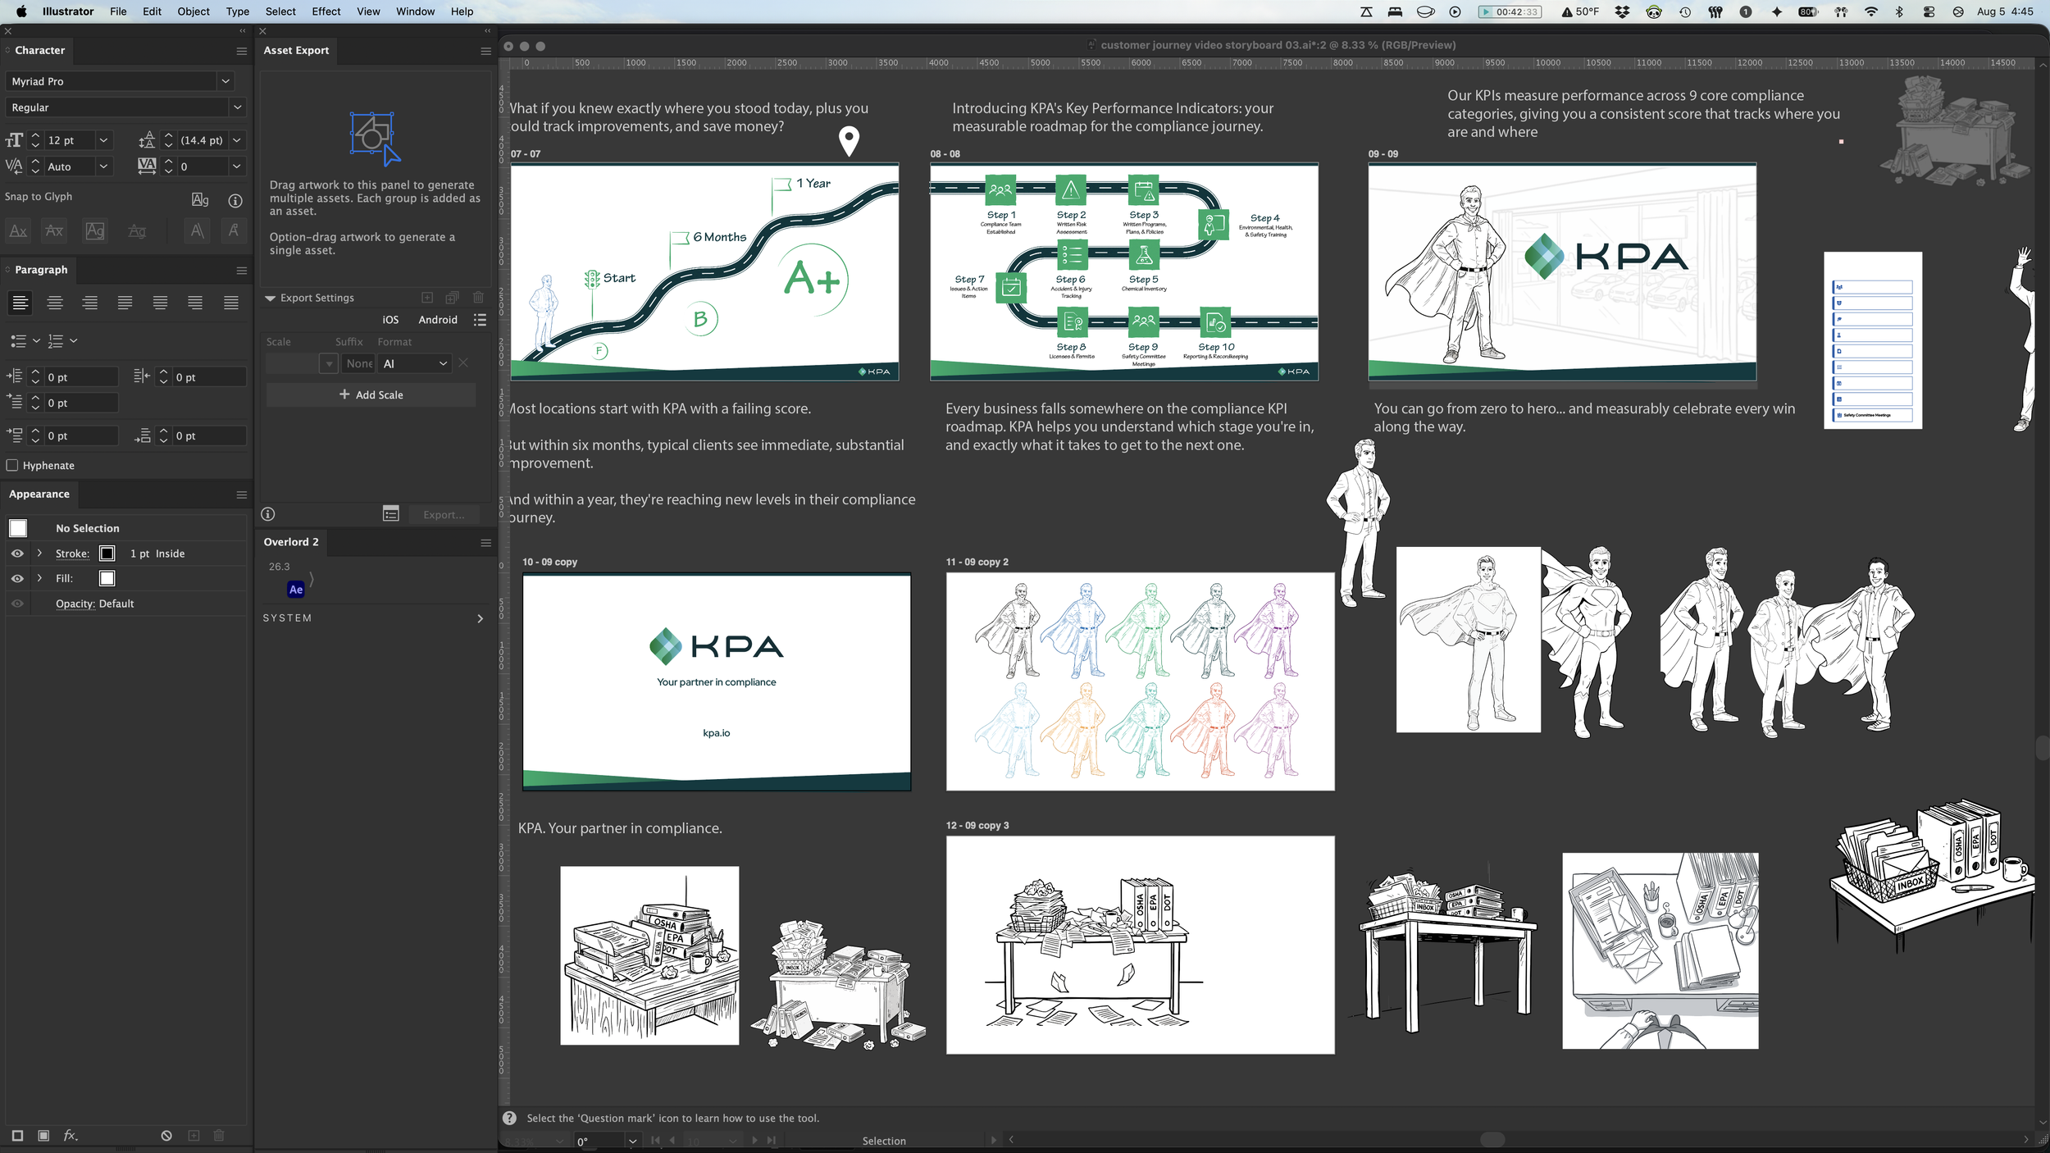Open the macOS Control Center icon
Viewport: 2050px width, 1153px height.
[1929, 11]
